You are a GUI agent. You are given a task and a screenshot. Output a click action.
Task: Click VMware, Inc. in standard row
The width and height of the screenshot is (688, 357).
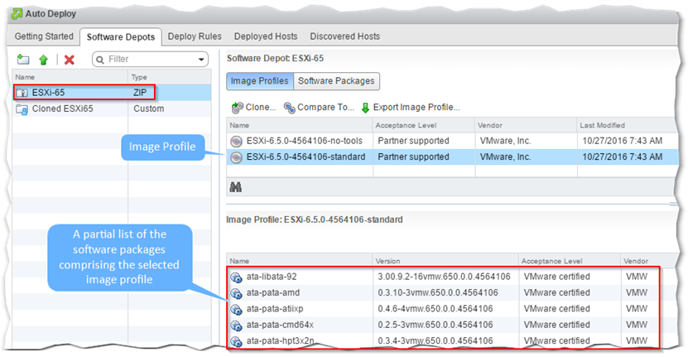(505, 157)
